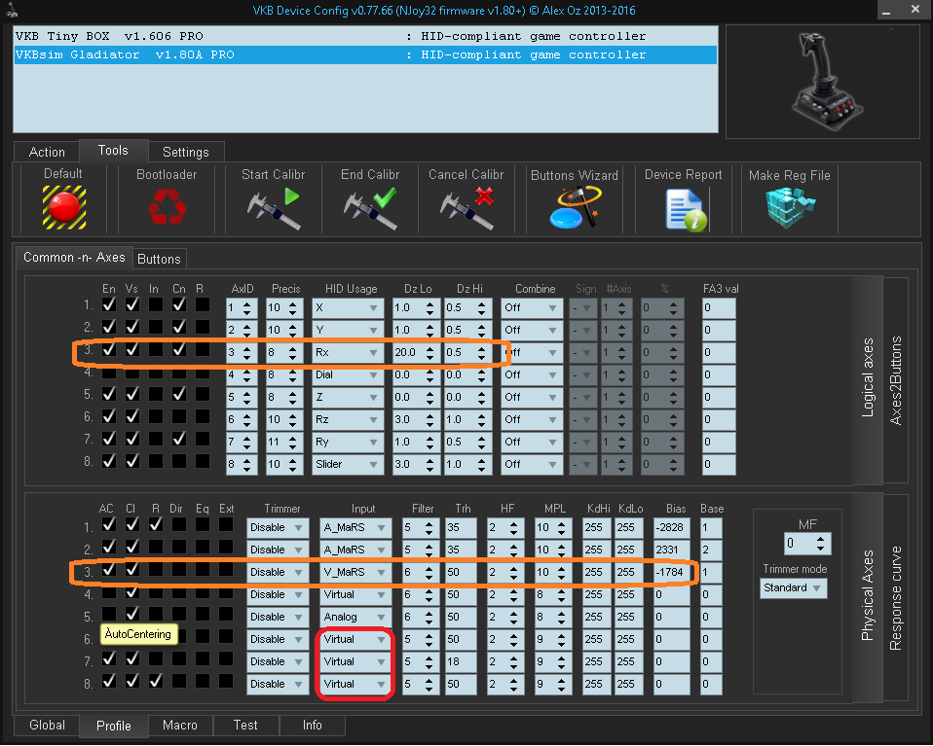Toggle Cn checkbox for logical axis 7
Screen dimensions: 933x746
pos(178,439)
